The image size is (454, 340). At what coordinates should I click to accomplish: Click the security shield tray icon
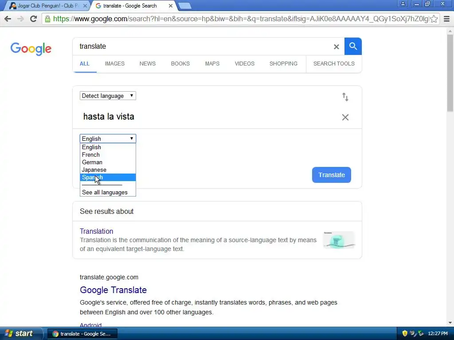point(404,333)
